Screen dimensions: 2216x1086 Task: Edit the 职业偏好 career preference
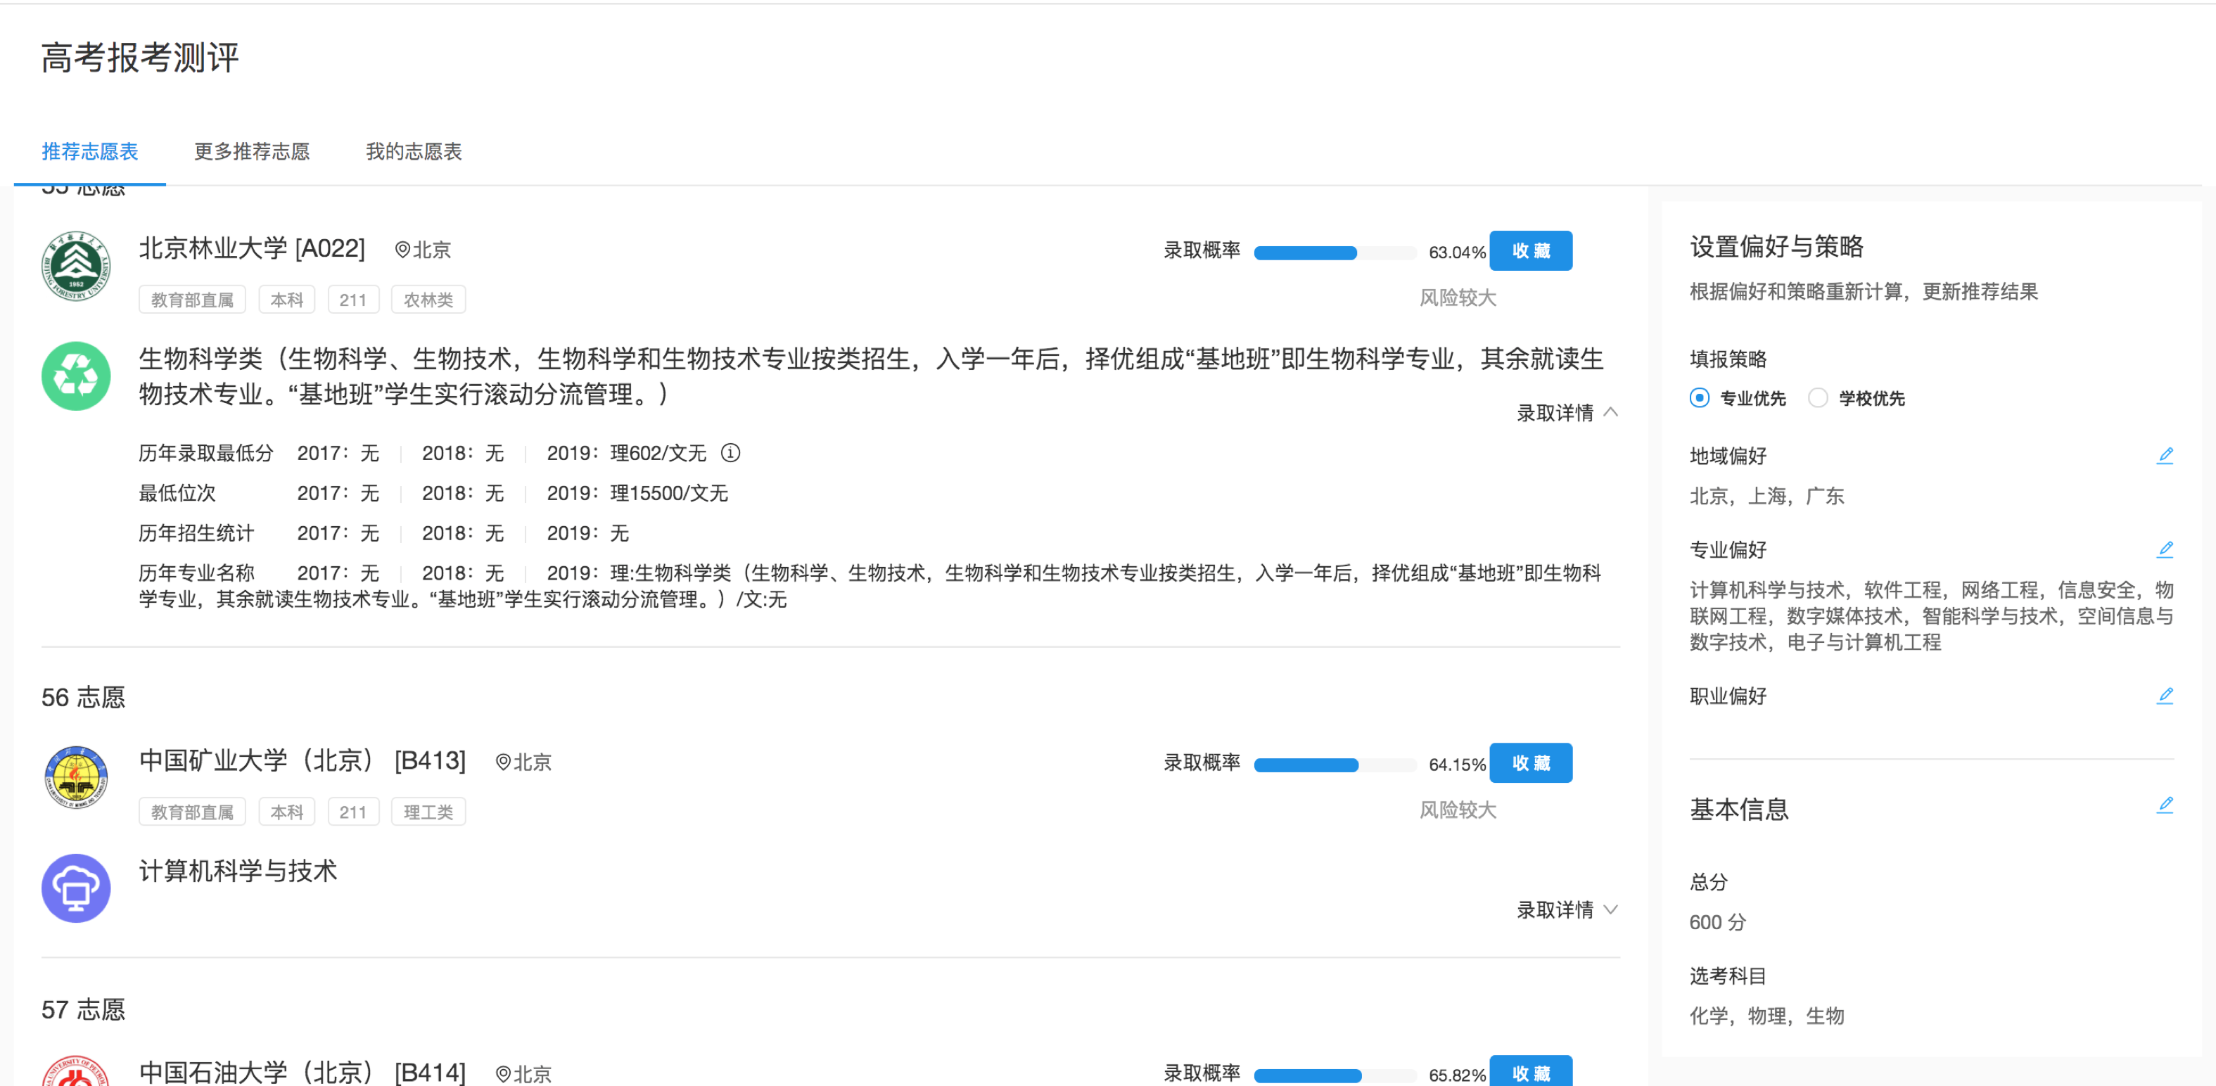click(2165, 695)
